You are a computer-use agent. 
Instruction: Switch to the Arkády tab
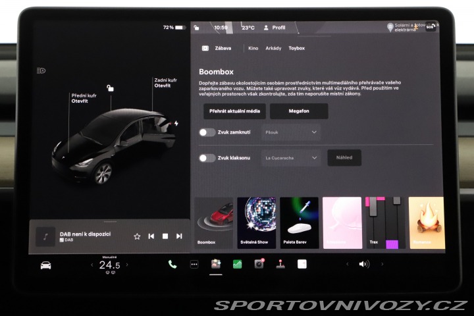point(273,48)
